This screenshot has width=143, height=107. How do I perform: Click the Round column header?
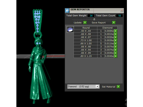[86, 28]
